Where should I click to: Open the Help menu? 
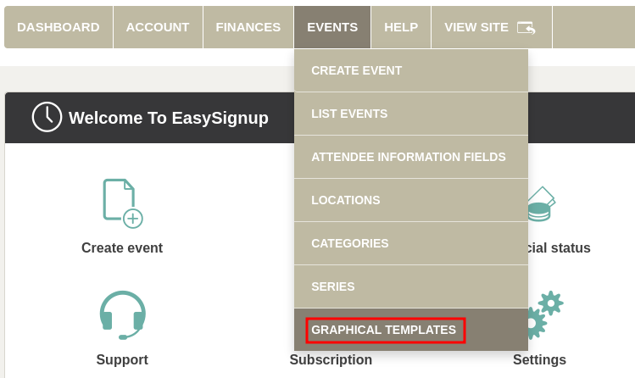tap(401, 27)
